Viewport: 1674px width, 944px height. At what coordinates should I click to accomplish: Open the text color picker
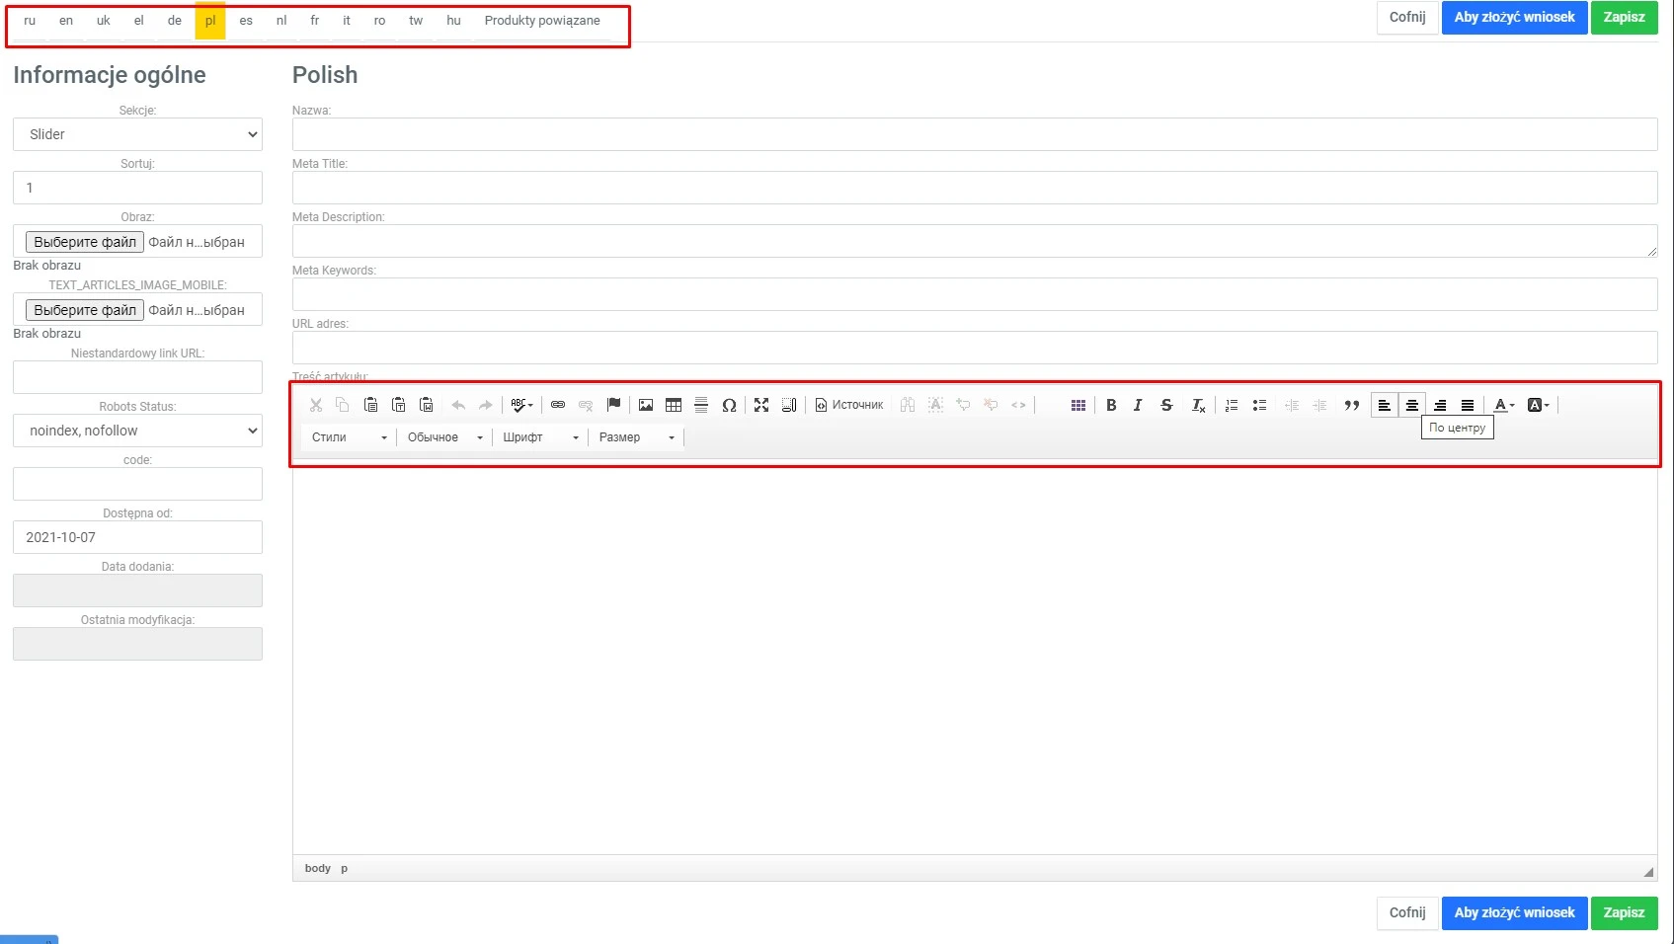coord(1503,405)
